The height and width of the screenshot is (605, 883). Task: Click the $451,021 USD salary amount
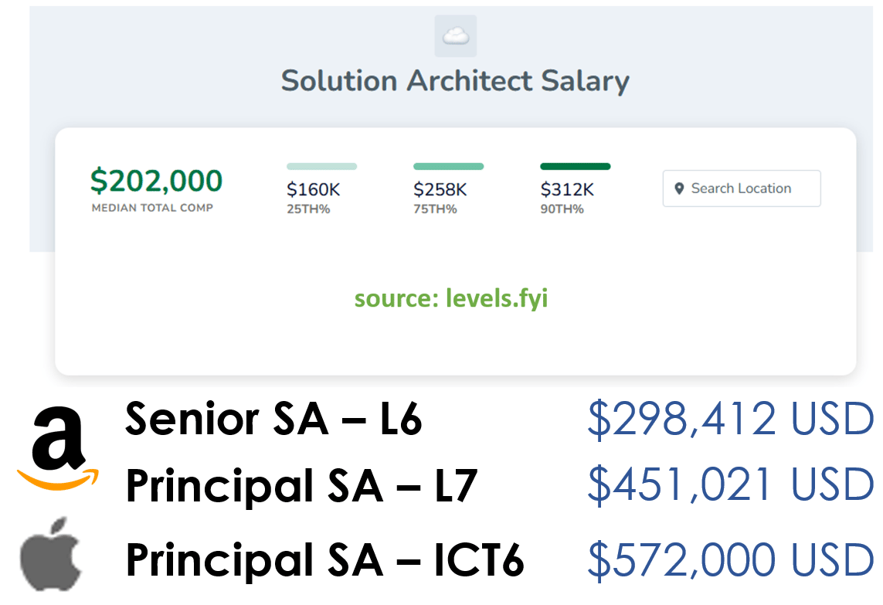pyautogui.click(x=731, y=484)
